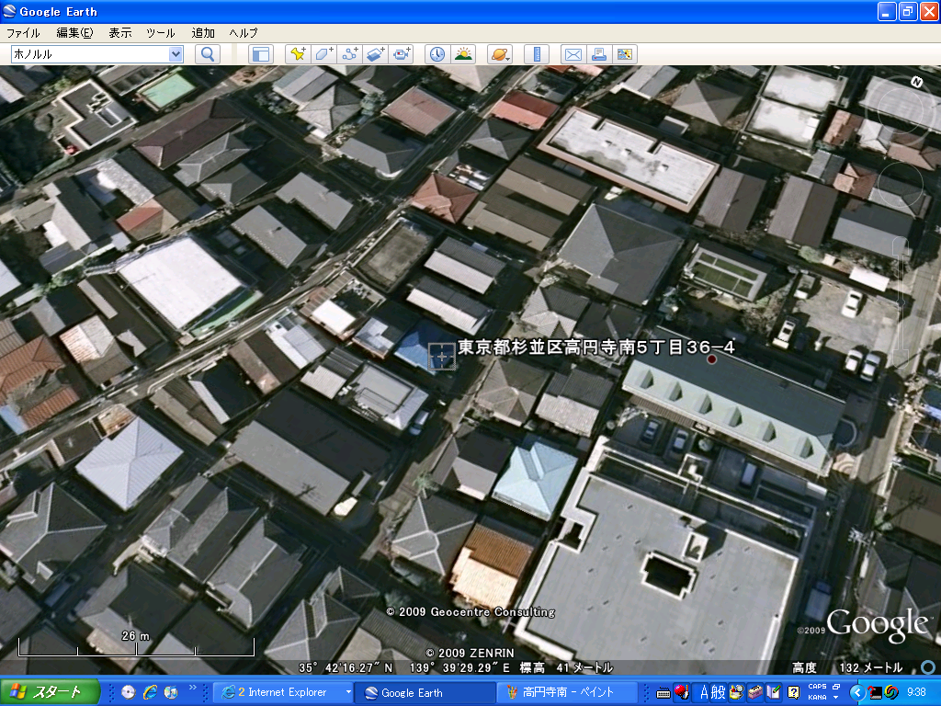Click the search magnifier button
Image resolution: width=941 pixels, height=706 pixels.
coord(208,54)
